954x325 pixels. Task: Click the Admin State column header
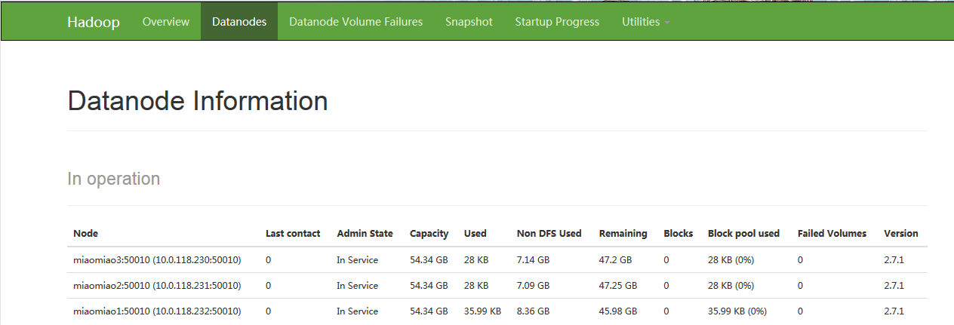coord(365,234)
